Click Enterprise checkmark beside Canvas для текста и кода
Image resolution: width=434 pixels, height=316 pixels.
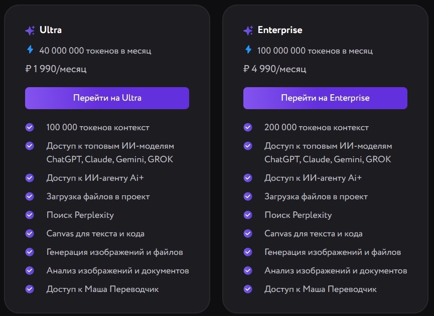[248, 233]
